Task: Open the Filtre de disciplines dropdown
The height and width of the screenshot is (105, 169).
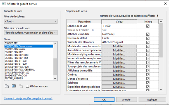Action: 31,21
